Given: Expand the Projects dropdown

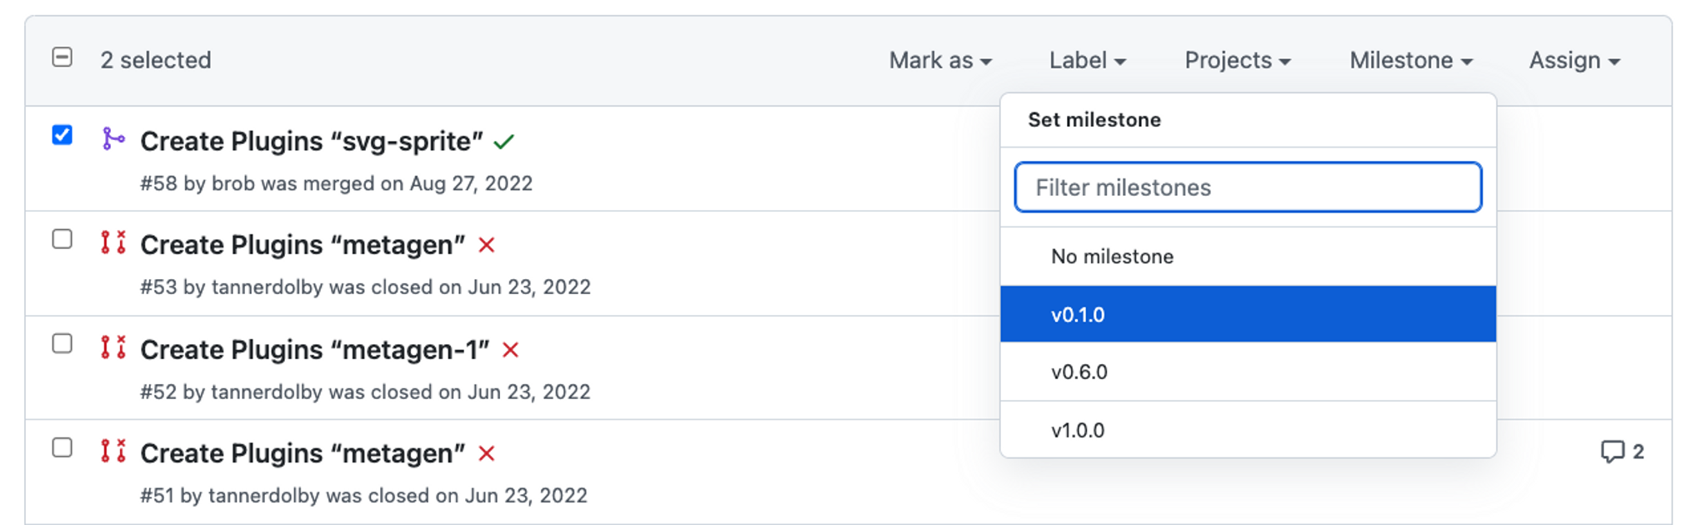Looking at the screenshot, I should coord(1237,60).
